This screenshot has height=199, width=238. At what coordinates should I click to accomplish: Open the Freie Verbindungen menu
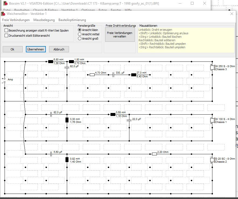click(x=16, y=20)
